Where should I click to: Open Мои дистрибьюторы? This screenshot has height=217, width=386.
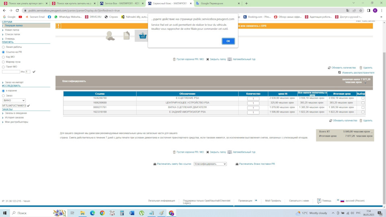point(16,122)
